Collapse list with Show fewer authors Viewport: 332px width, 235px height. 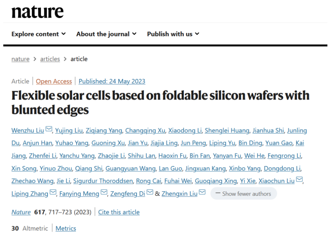244,194
